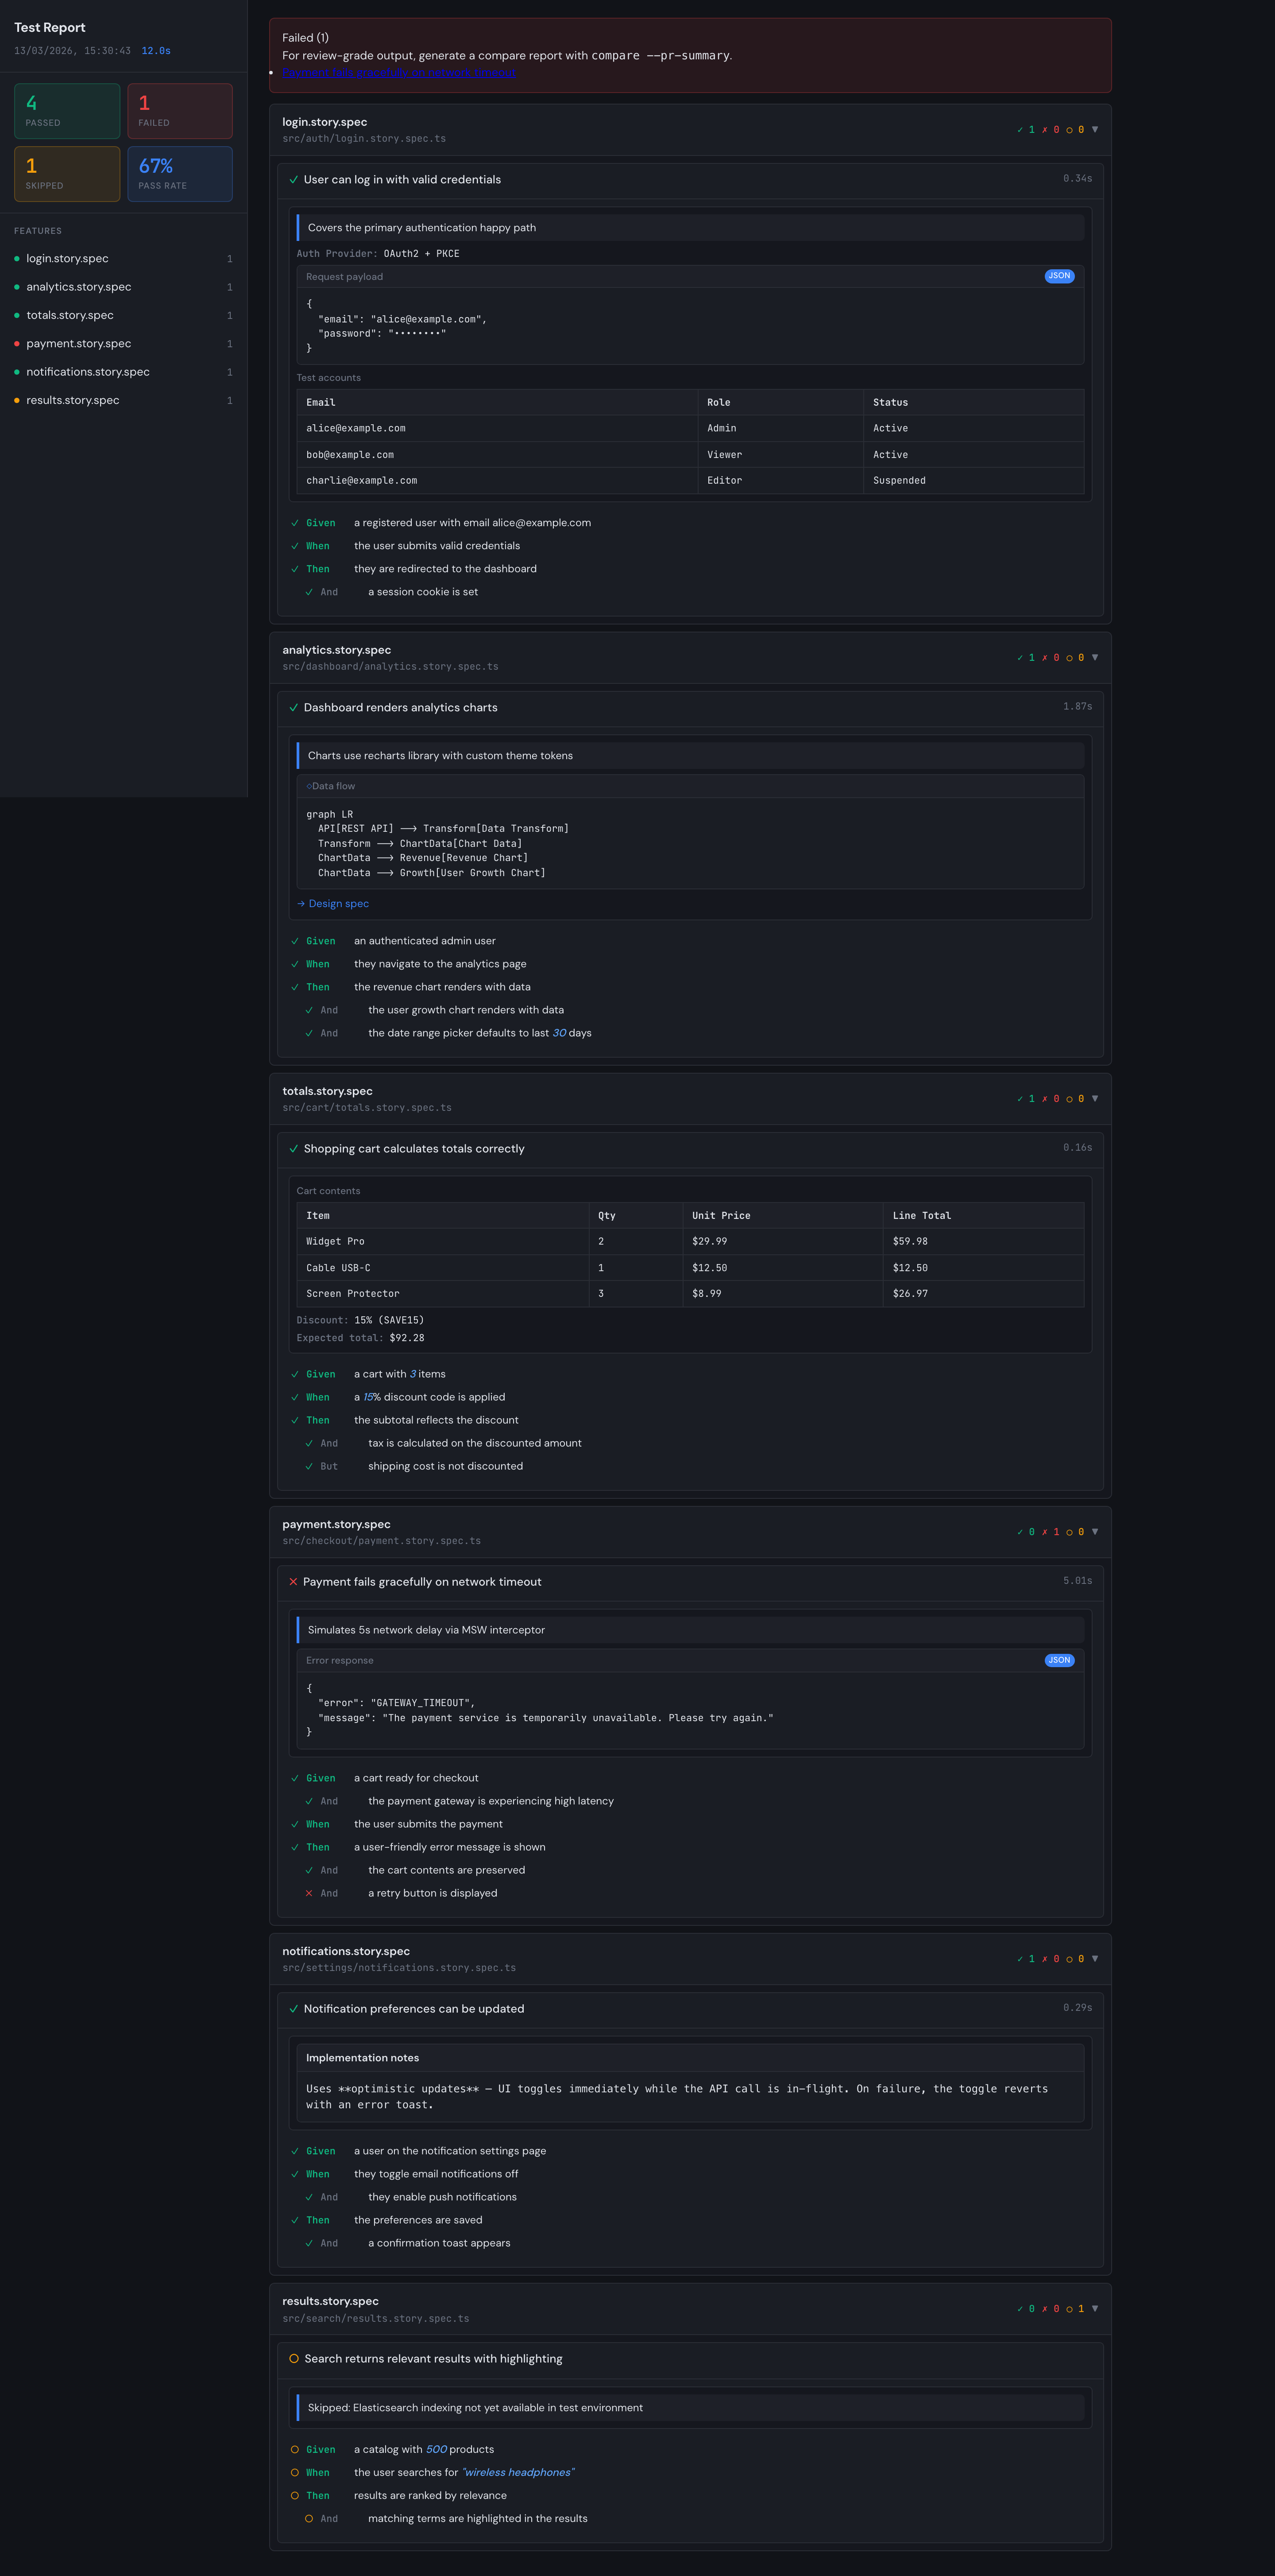Screen dimensions: 1275x2576
Task: Click the check icon on the 'a session cookie is set' step
Action: [310, 592]
